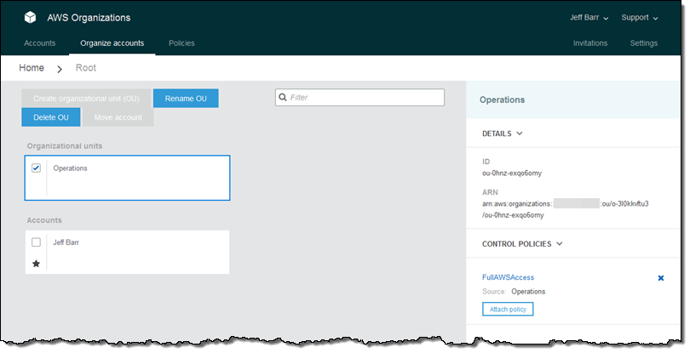Click the AWS Organizations title text
The image size is (690, 353).
click(x=89, y=18)
